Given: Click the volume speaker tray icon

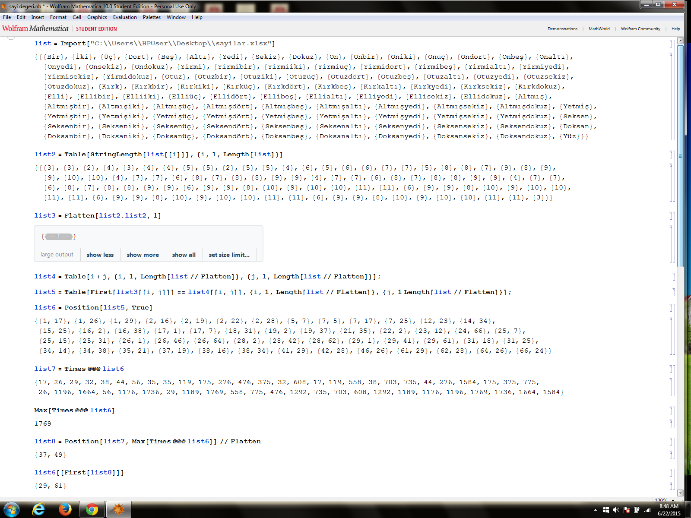Looking at the screenshot, I should 616,510.
